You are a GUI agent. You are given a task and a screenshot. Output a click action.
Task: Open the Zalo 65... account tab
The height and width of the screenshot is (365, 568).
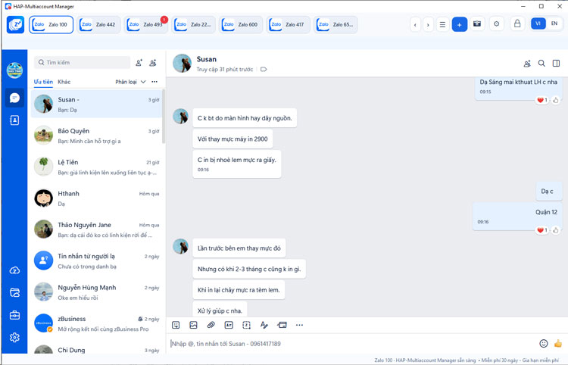(335, 25)
